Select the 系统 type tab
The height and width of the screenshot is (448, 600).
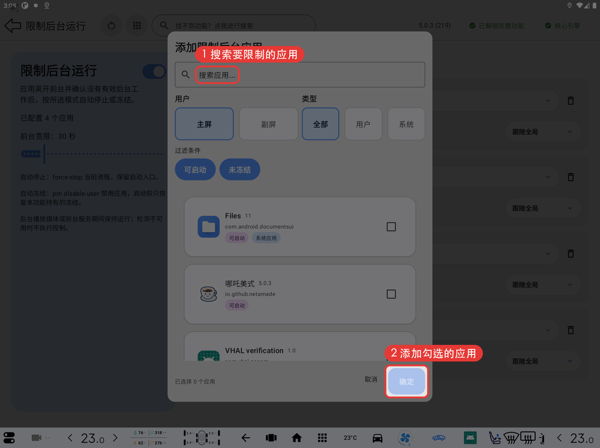tap(406, 124)
